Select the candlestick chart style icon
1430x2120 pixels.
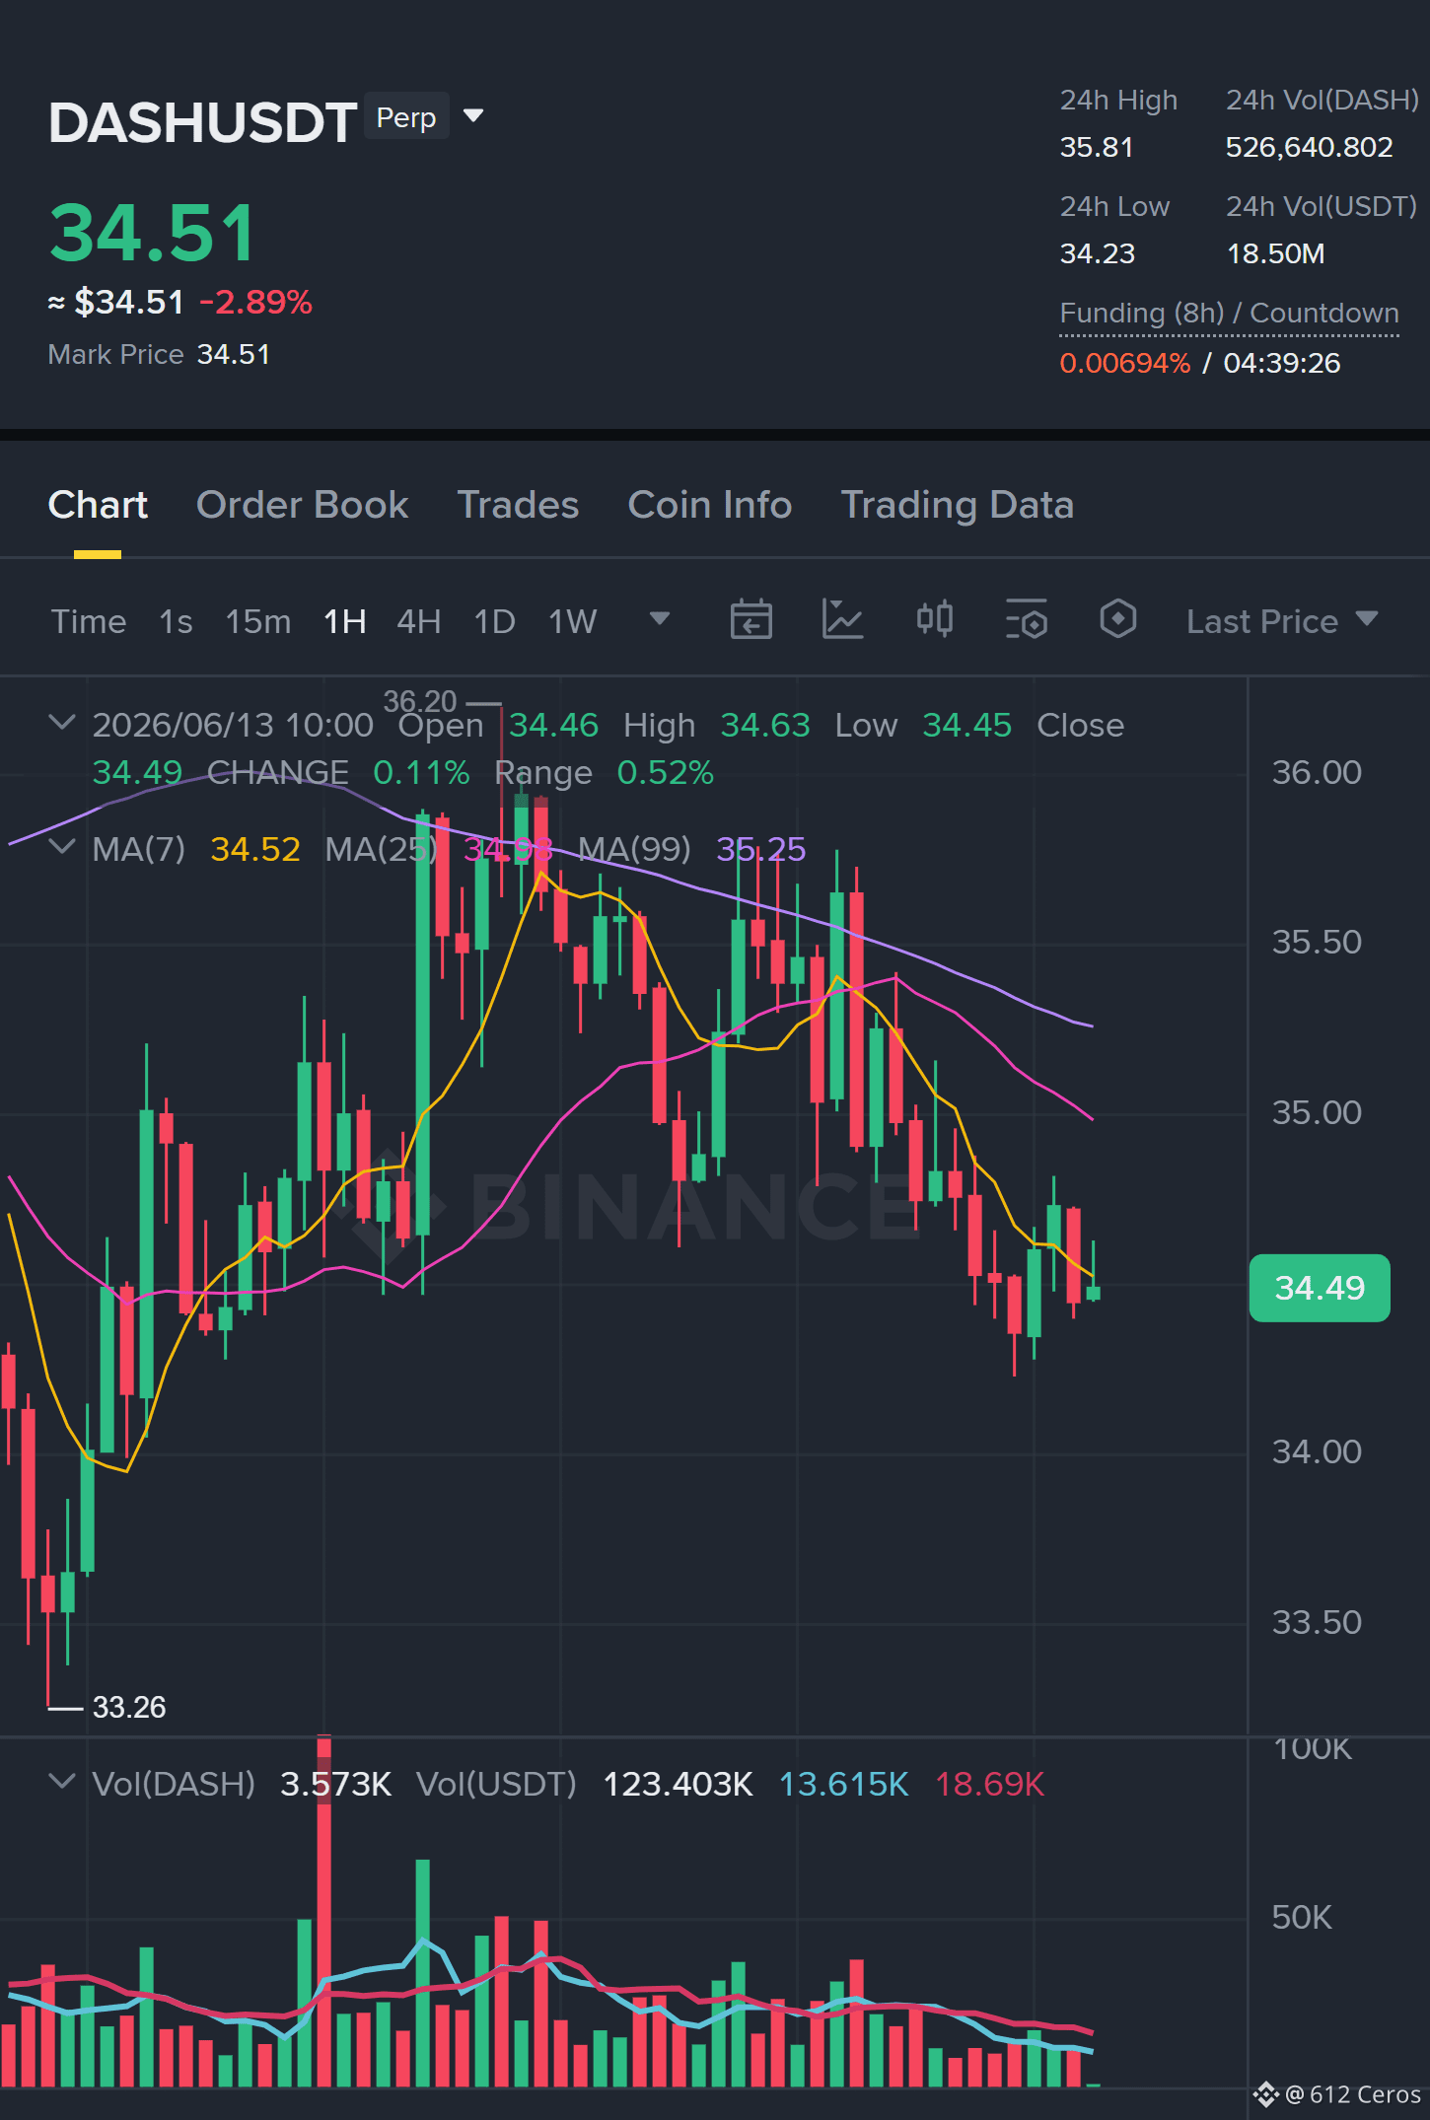(934, 620)
